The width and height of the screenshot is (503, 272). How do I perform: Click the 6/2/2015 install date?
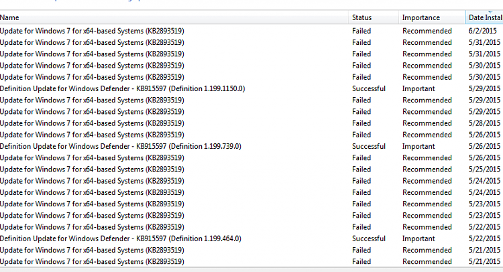482,31
